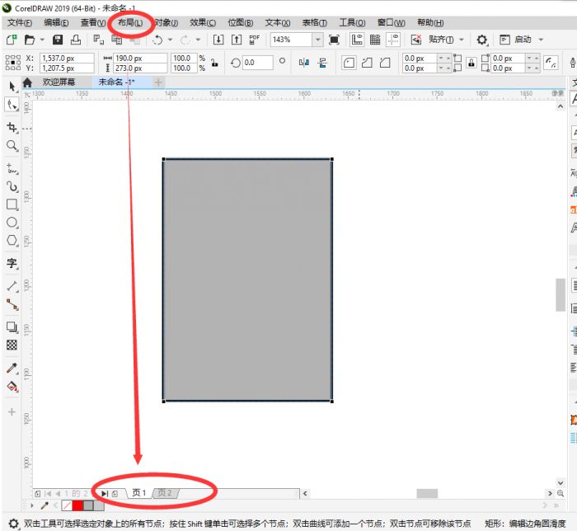Select the Round corner style
Screen dimensions: 577x531
[x=349, y=63]
